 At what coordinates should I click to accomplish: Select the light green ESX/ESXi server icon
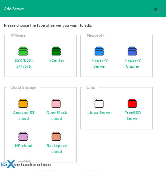23,51
